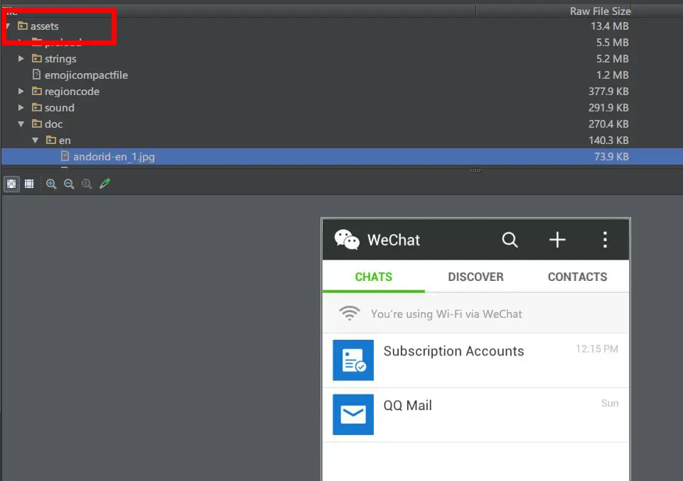Toggle the grid display button
The image size is (683, 481).
point(29,184)
